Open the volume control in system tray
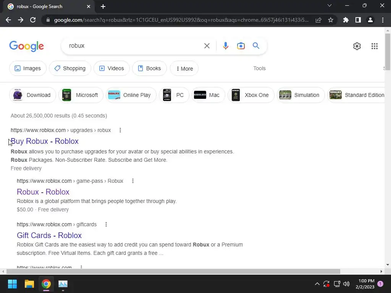 click(346, 284)
